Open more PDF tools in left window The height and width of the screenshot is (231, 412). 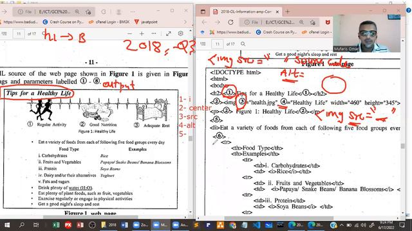click(154, 33)
